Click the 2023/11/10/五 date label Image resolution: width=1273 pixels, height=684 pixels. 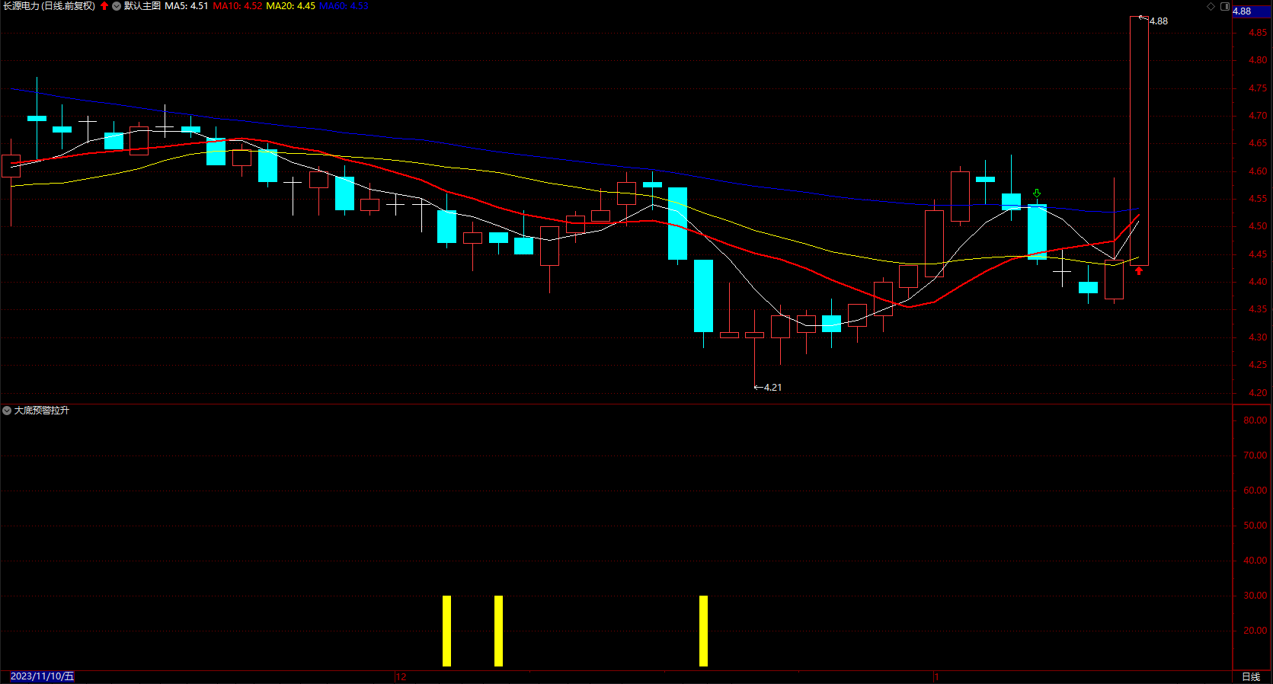click(43, 676)
